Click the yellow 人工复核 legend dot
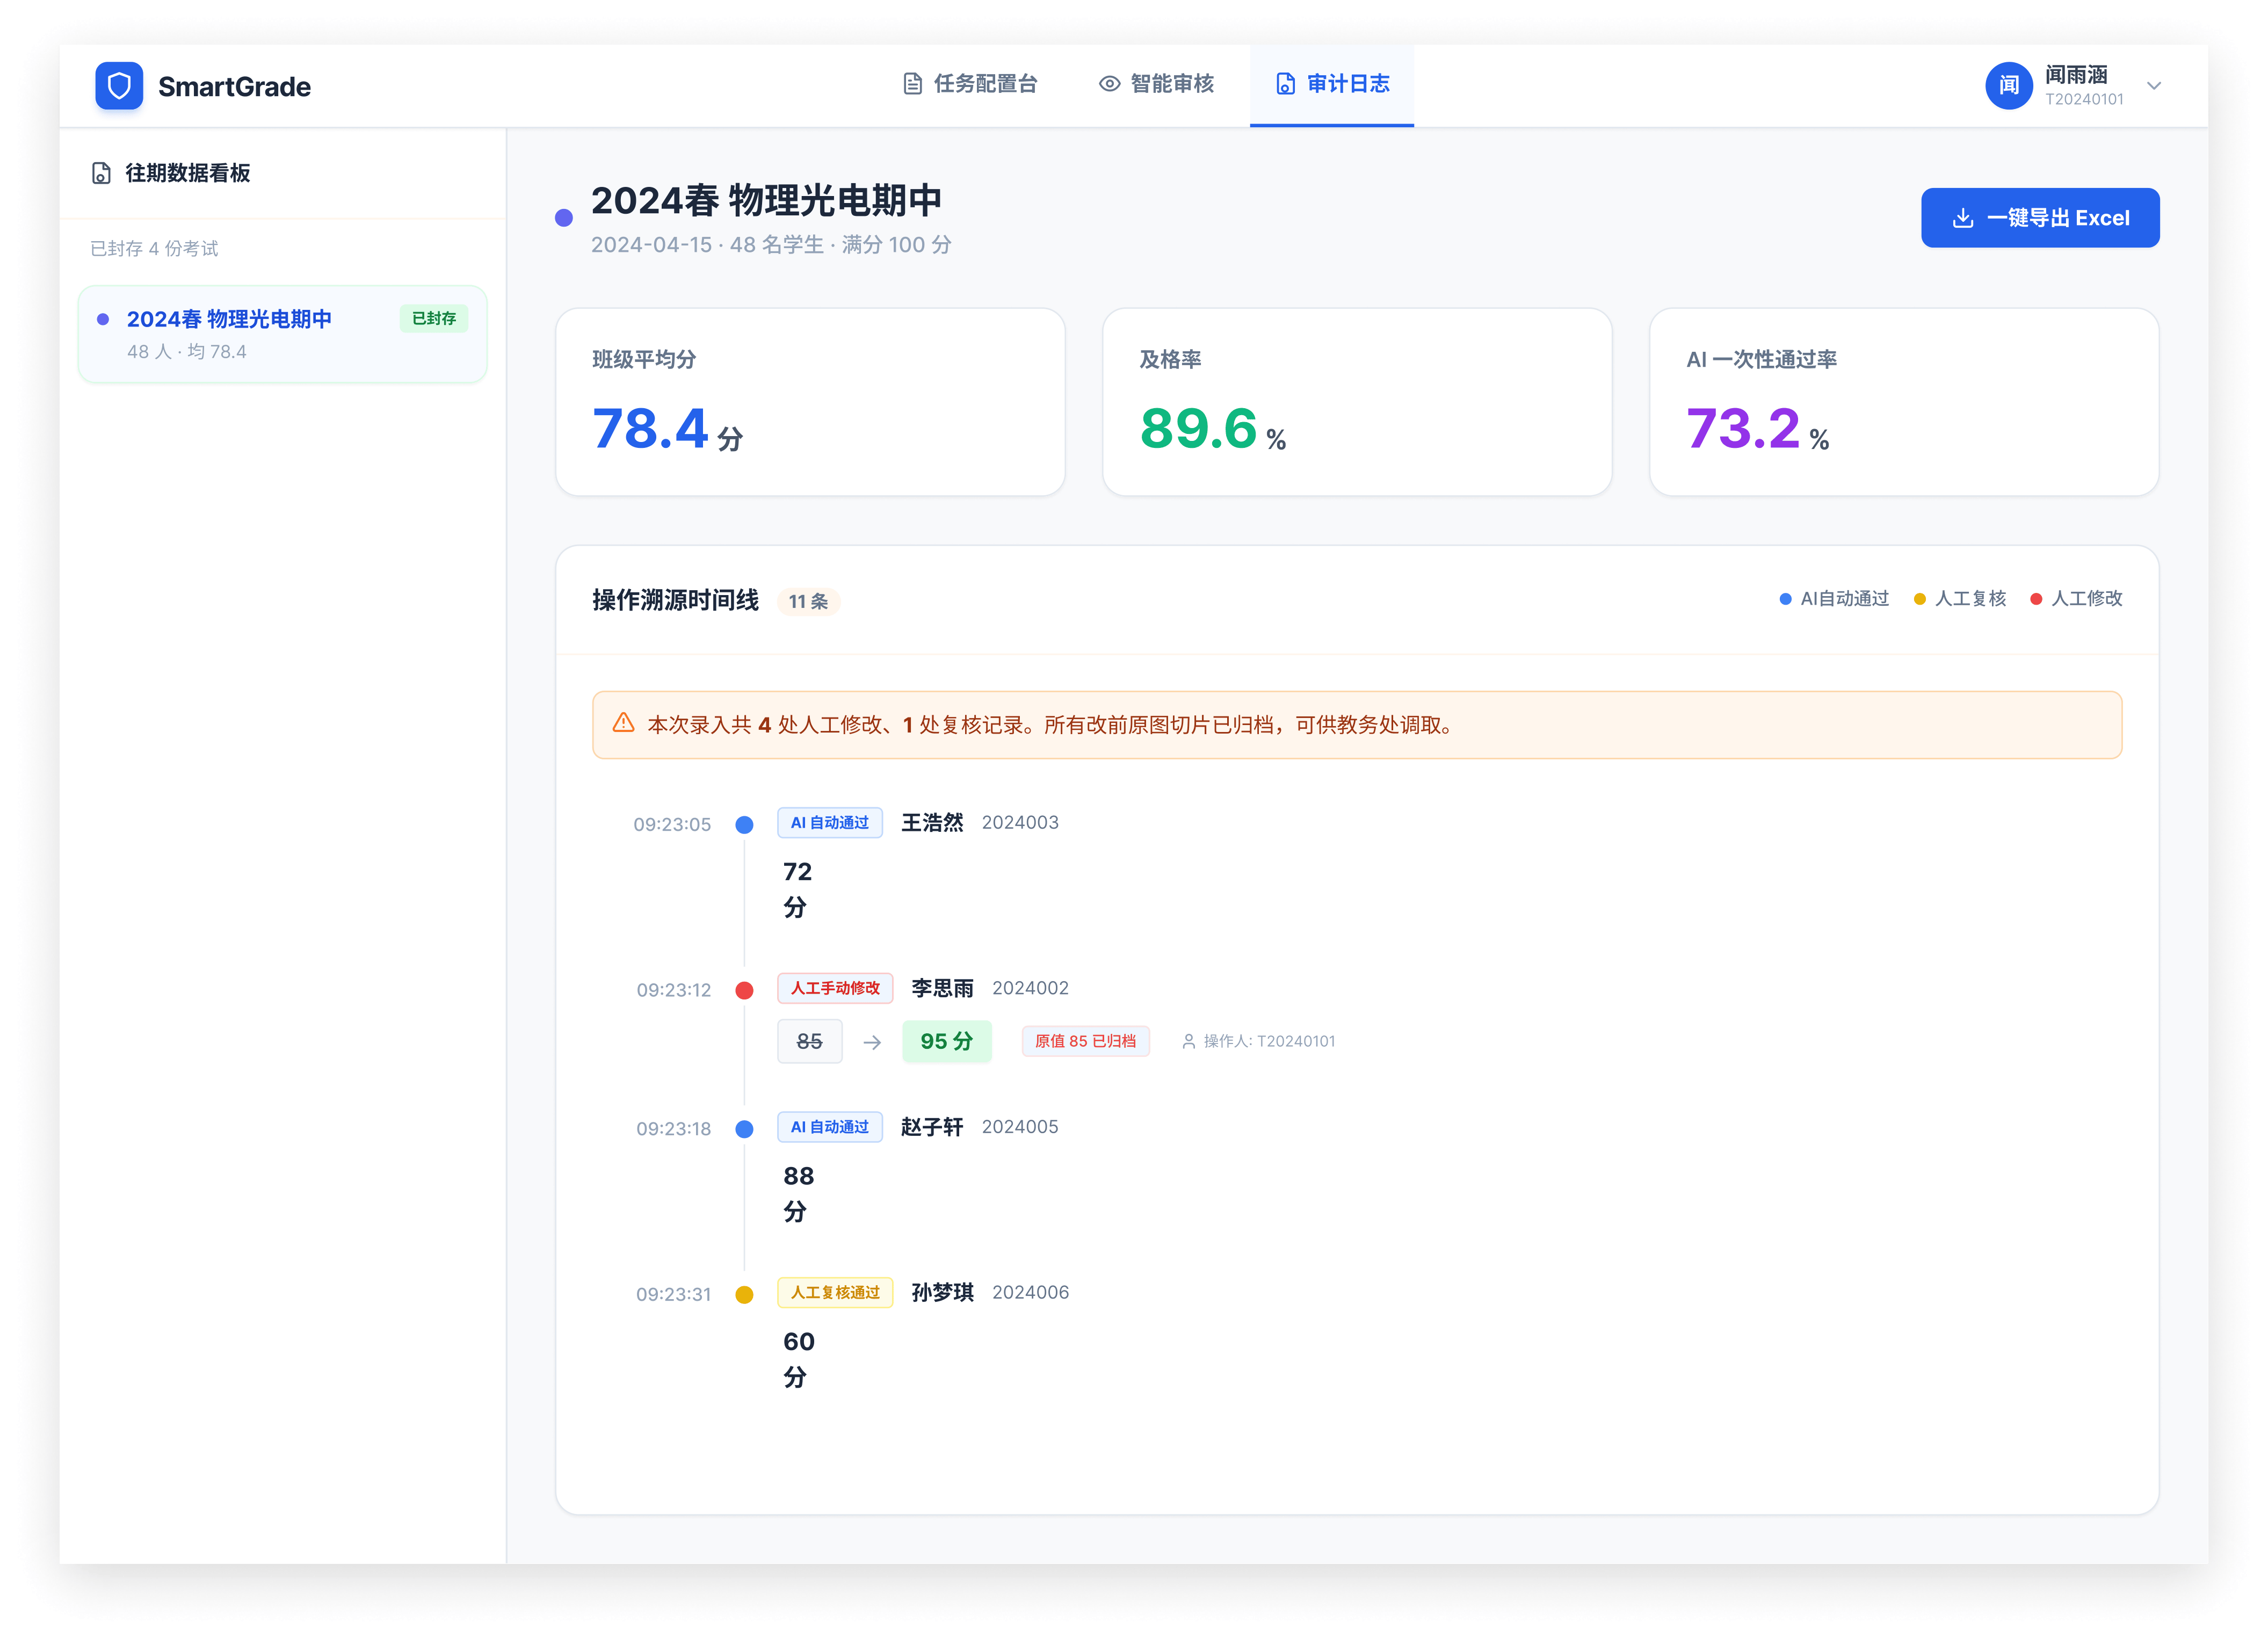The image size is (2268, 1638). click(1919, 599)
